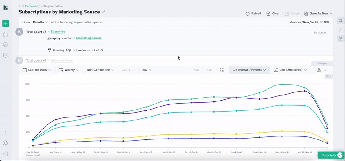Click the Select an Event field in row B
Viewport: 345px width, 161px height.
click(x=62, y=60)
